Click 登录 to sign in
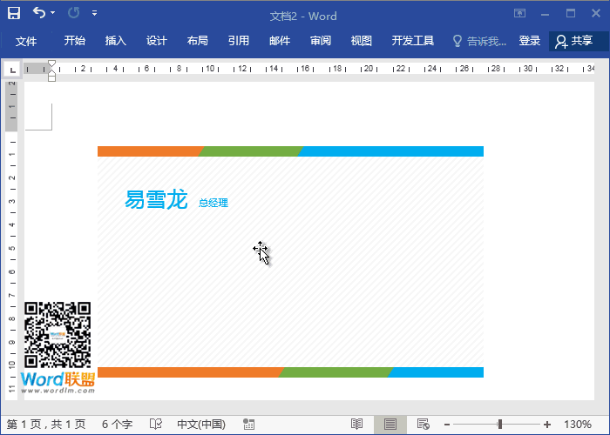The image size is (610, 435). (x=530, y=41)
